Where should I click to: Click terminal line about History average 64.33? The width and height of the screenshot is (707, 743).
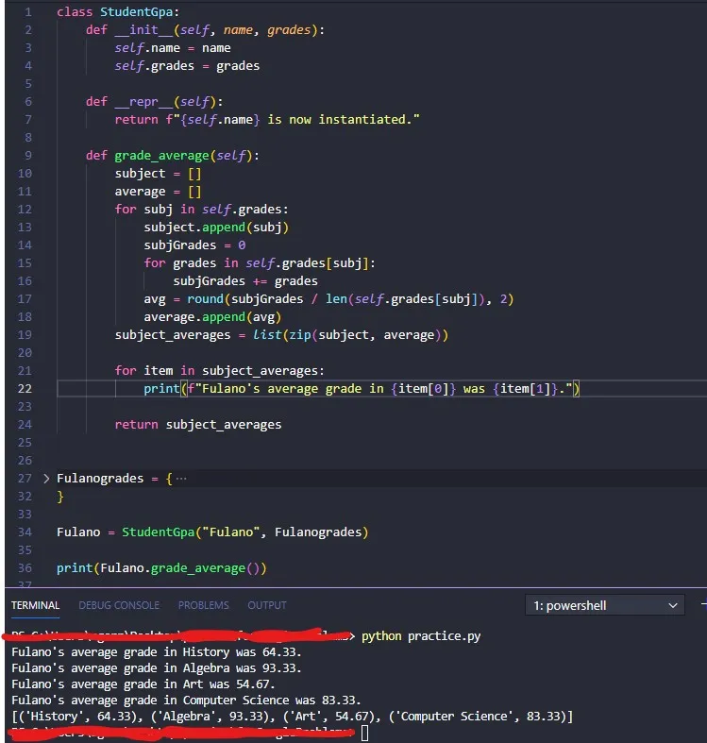point(157,652)
